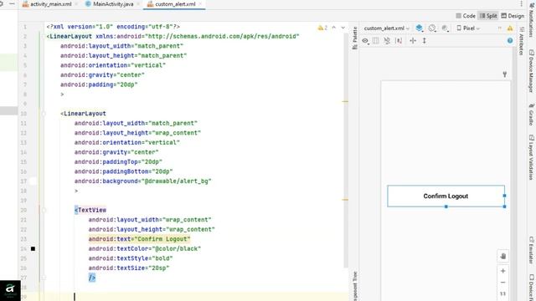Open the blue help question mark icon
The height and width of the screenshot is (301, 536).
[510, 41]
